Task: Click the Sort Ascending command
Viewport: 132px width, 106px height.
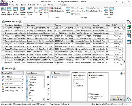Action: 78,8
